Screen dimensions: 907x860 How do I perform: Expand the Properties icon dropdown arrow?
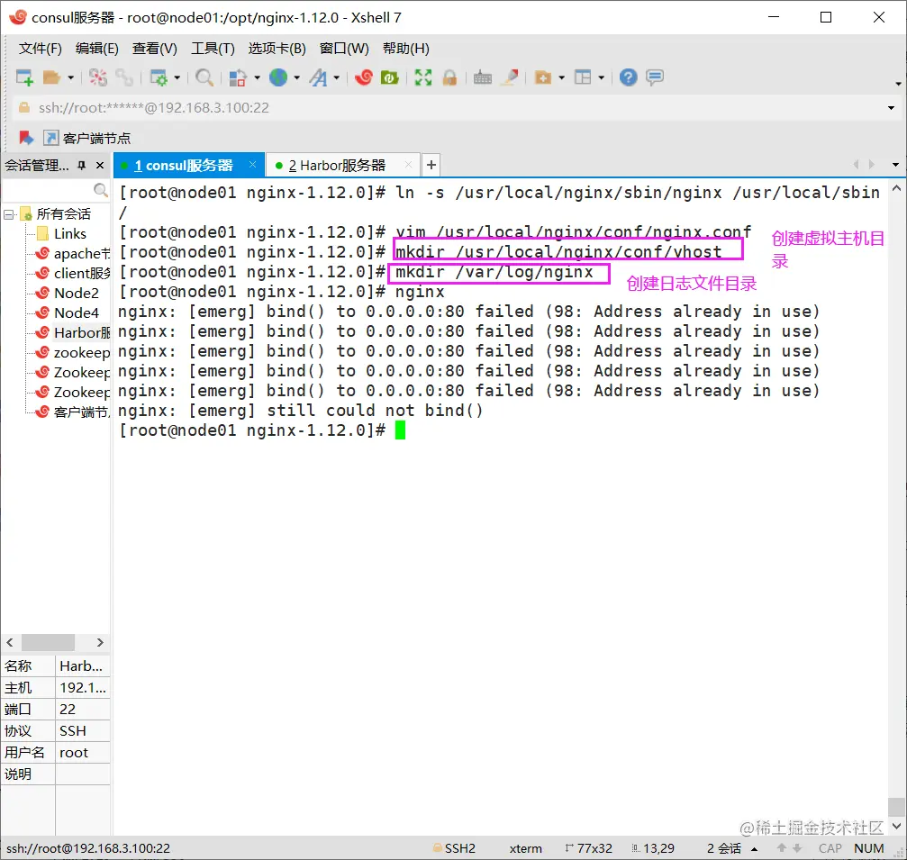[177, 77]
